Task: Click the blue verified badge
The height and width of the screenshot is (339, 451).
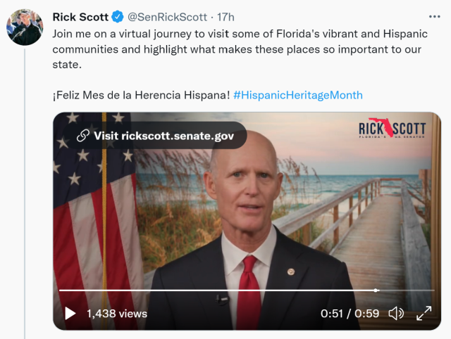Action: pyautogui.click(x=118, y=17)
